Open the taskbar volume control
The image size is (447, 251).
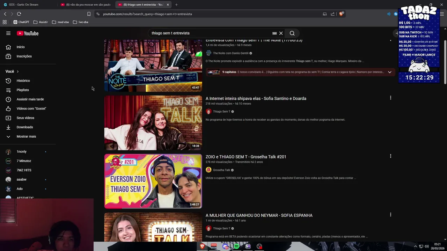[x=426, y=246]
